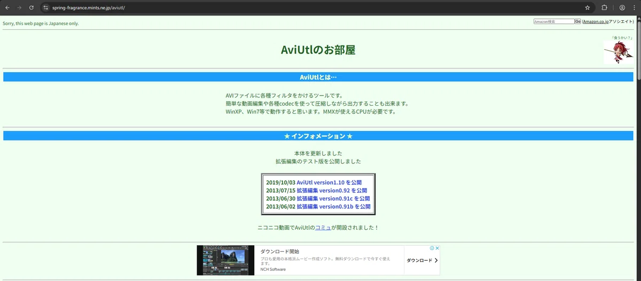
Task: Click the ★ インフォメーション ★ section header
Action: 318,136
